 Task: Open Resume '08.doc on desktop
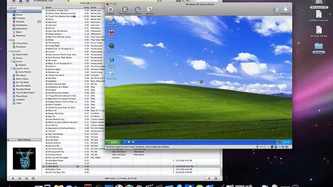[x=318, y=32]
